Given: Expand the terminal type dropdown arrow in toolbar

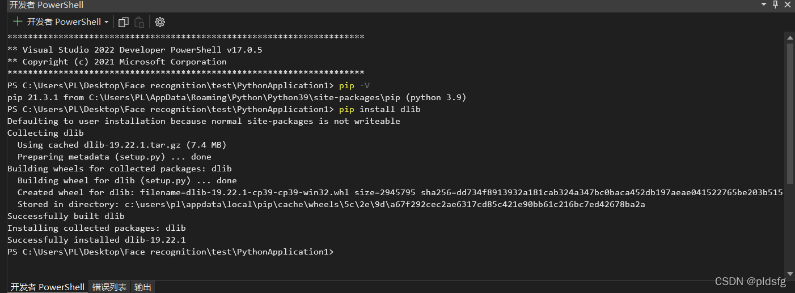Looking at the screenshot, I should coord(106,22).
